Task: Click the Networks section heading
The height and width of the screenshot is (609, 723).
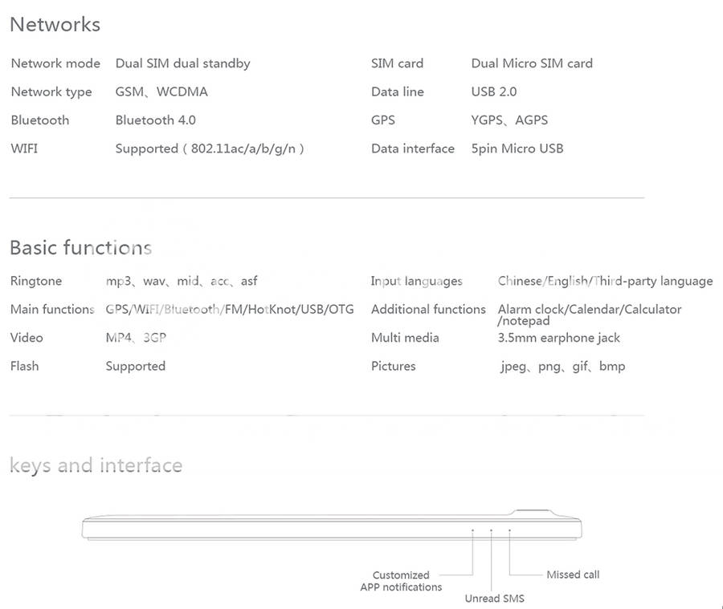Action: tap(55, 25)
